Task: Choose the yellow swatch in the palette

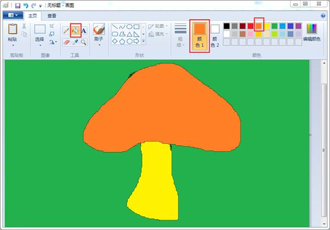Action: 267,26
